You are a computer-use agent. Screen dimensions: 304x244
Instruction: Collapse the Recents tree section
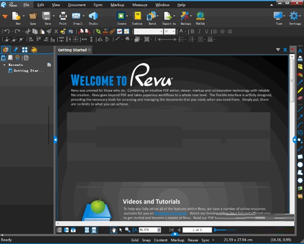pyautogui.click(x=4, y=65)
